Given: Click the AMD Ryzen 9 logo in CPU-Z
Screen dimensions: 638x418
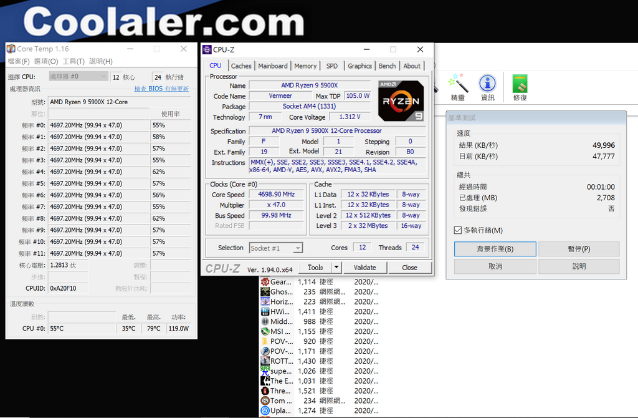Looking at the screenshot, I should pyautogui.click(x=401, y=100).
